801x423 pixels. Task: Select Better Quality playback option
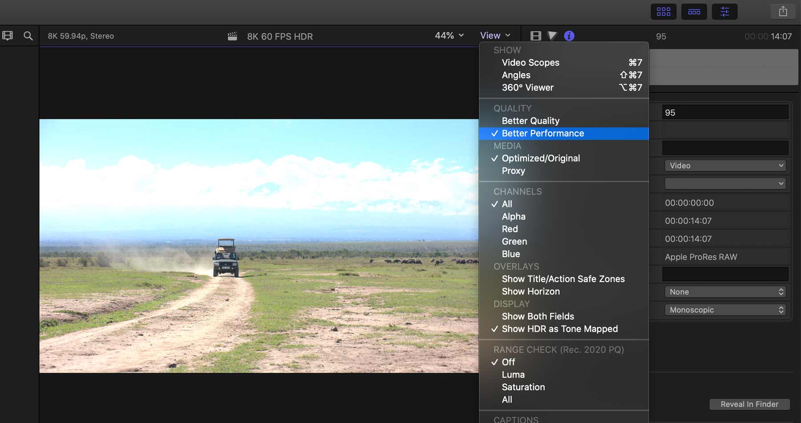[564, 121]
